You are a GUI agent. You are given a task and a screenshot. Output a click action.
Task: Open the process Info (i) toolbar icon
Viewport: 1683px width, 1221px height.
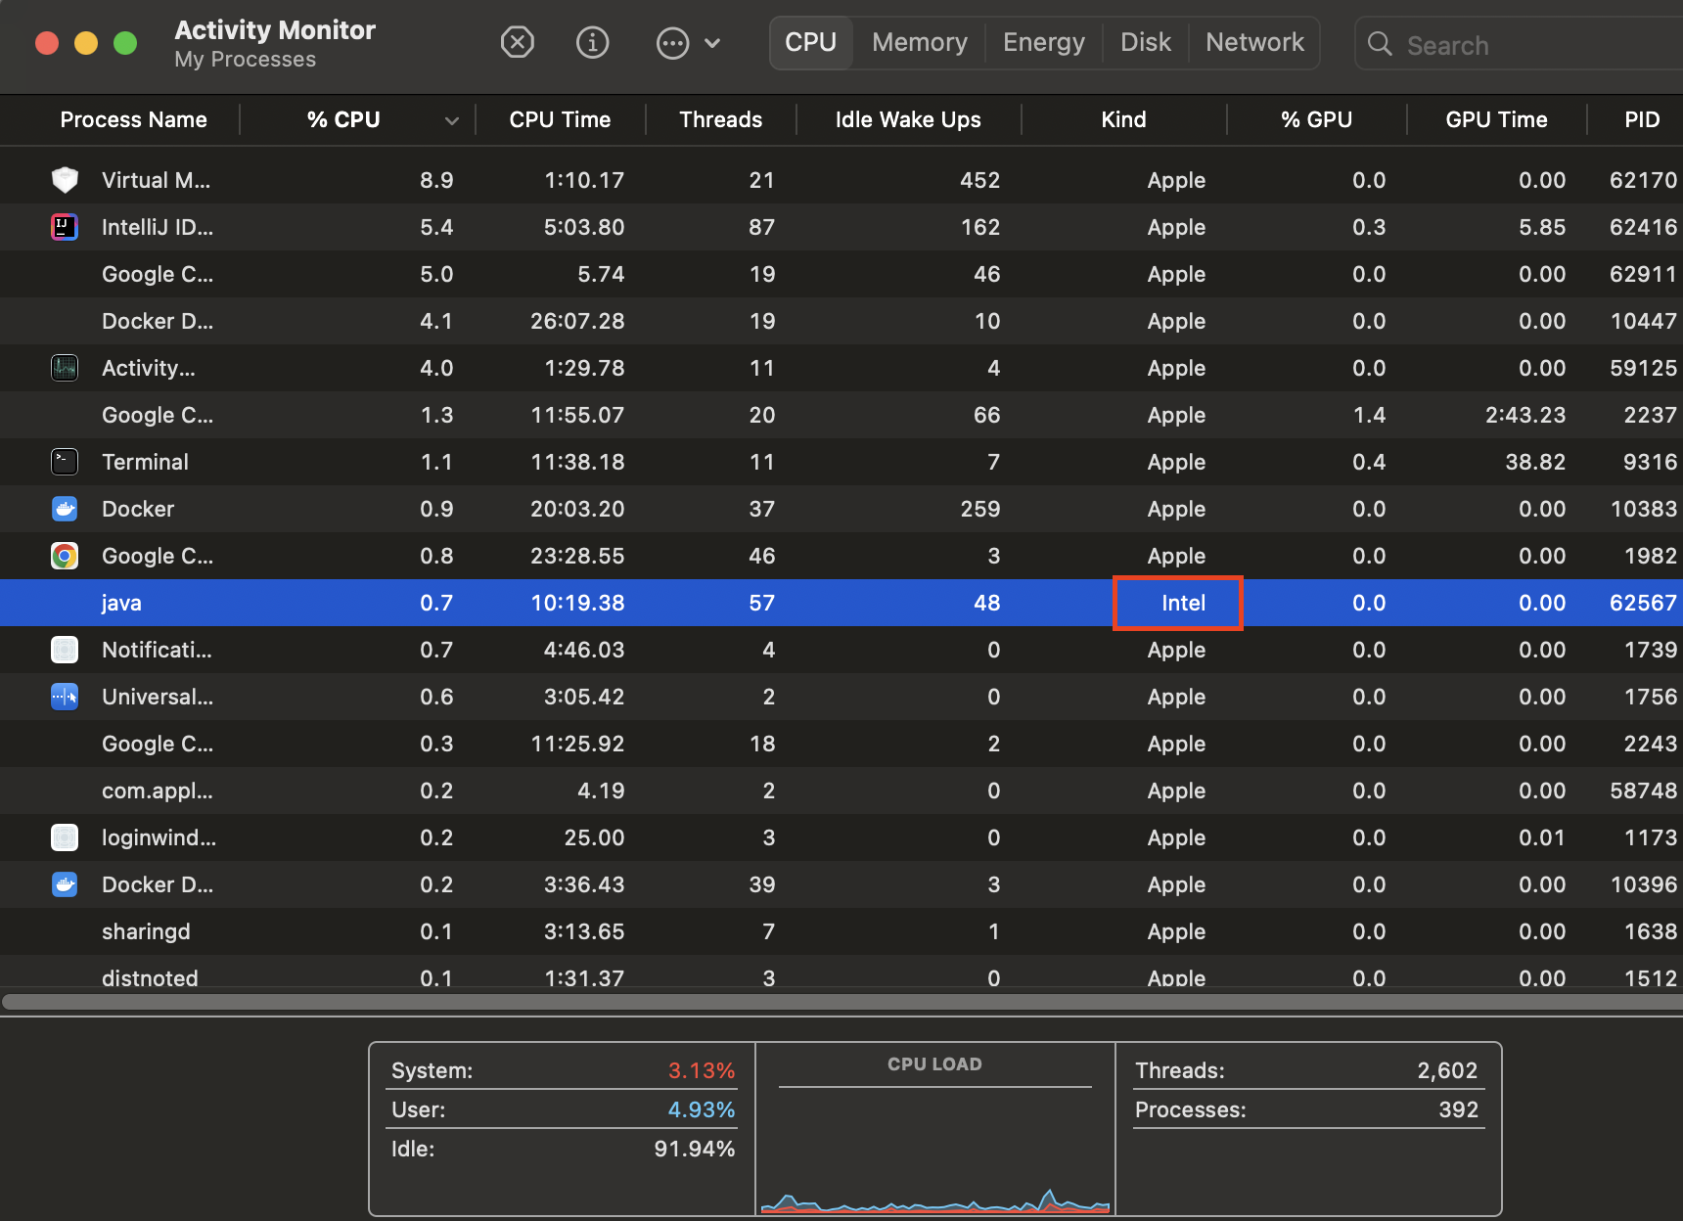pos(592,43)
